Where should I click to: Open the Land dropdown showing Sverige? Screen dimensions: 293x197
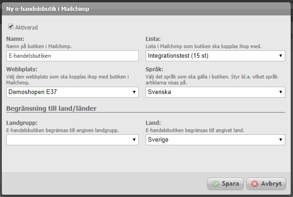point(215,140)
